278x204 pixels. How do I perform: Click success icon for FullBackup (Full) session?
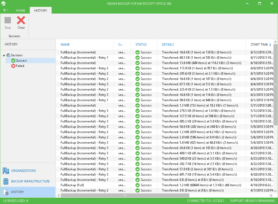(x=138, y=185)
